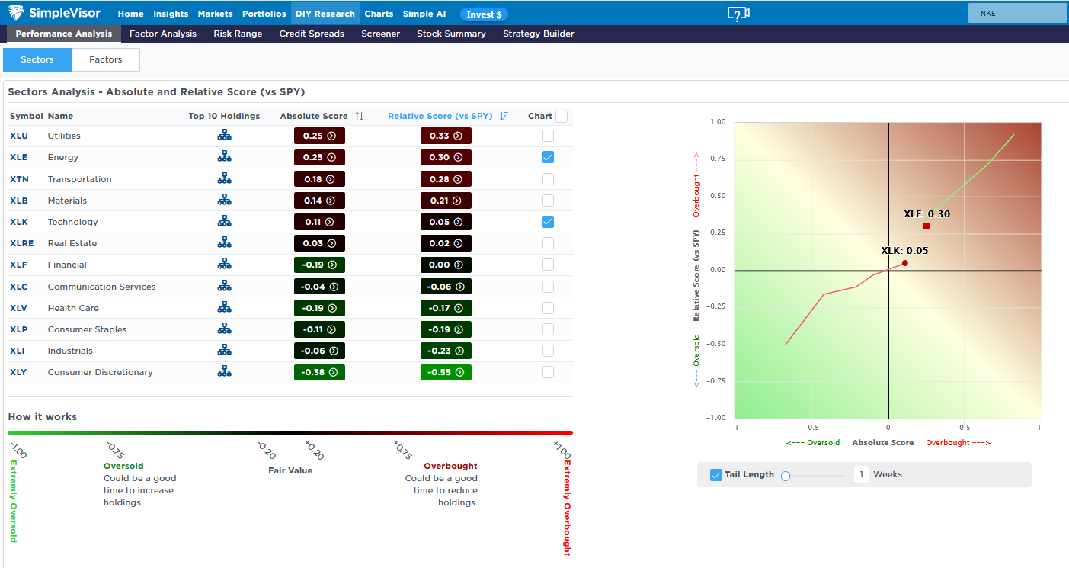1069x568 pixels.
Task: Open the Risk Range tab
Action: (x=238, y=34)
